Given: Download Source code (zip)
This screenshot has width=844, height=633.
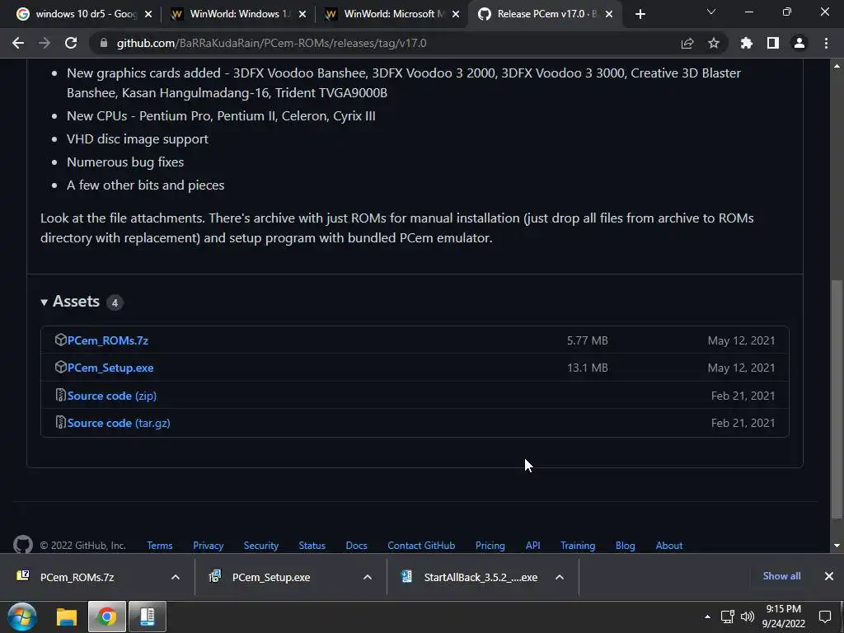Looking at the screenshot, I should point(112,396).
